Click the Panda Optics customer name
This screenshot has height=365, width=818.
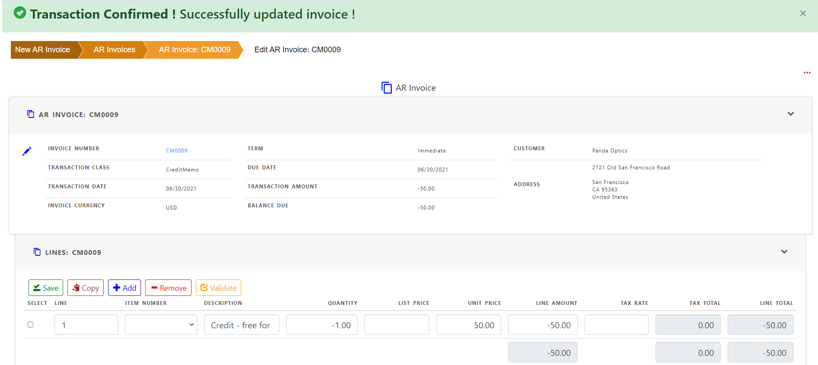[610, 151]
